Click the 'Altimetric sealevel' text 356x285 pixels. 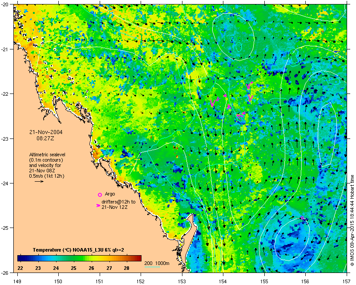coord(47,155)
